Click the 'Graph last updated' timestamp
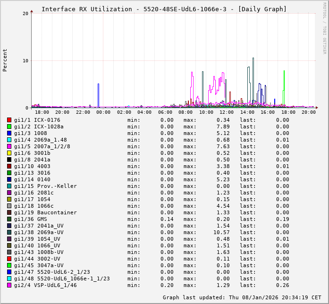The width and height of the screenshot is (329, 304). tap(242, 297)
